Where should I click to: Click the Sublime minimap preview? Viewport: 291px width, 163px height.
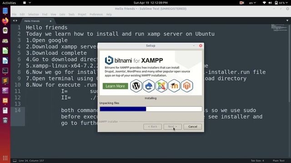click(279, 28)
